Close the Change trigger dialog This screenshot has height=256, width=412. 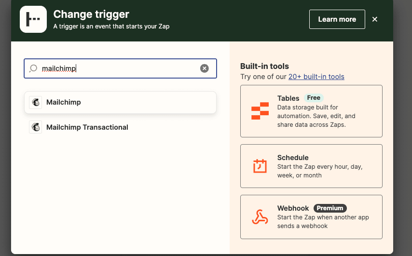click(x=375, y=19)
